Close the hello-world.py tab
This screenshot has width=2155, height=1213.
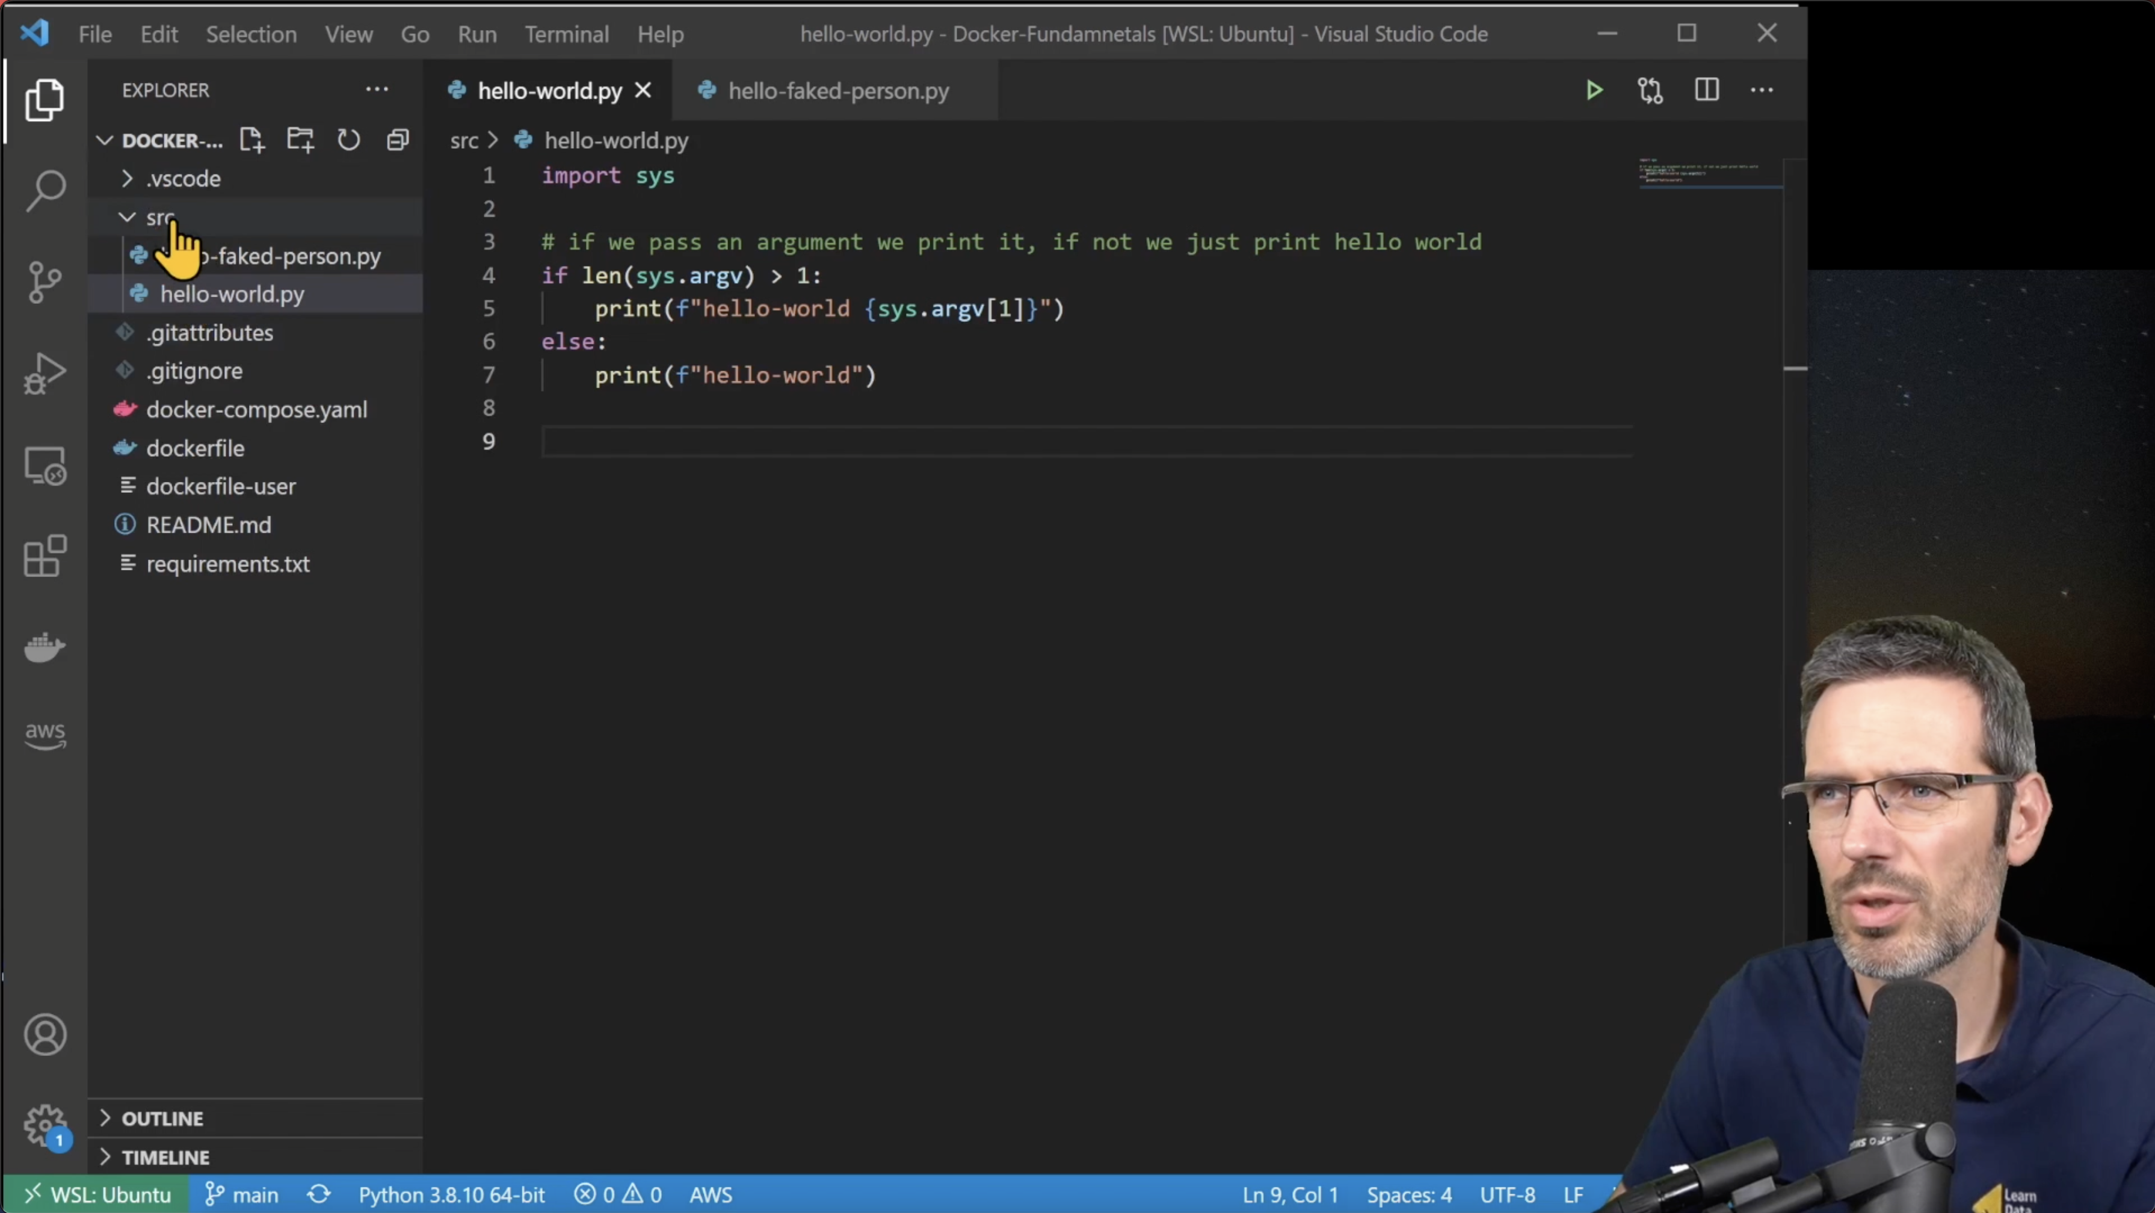[x=643, y=90]
